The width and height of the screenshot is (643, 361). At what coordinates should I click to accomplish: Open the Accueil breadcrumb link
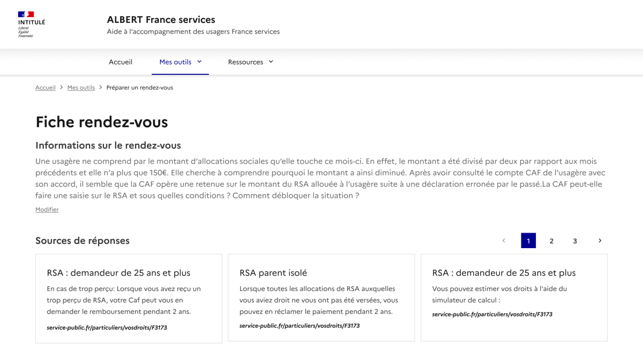coord(46,88)
